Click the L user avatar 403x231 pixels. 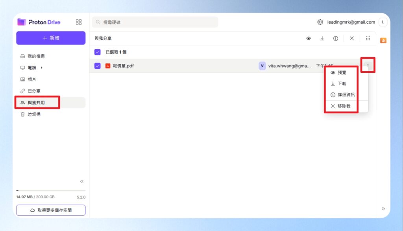click(383, 22)
